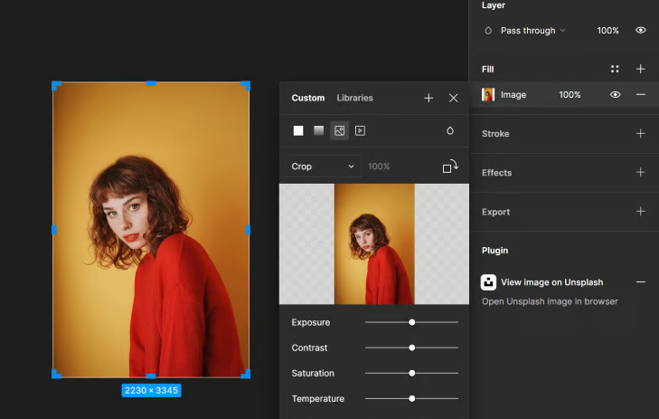Rotate image using the rotate icon
The width and height of the screenshot is (659, 419).
(450, 167)
